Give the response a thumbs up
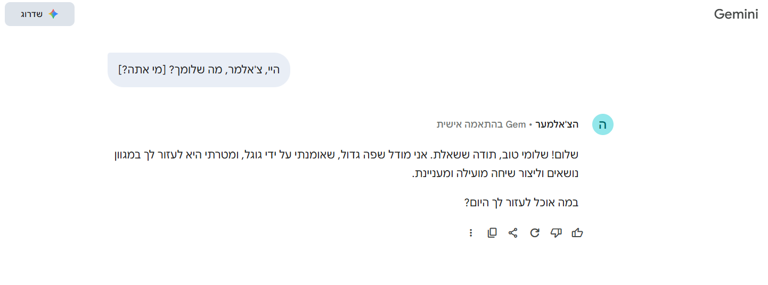 coord(577,233)
